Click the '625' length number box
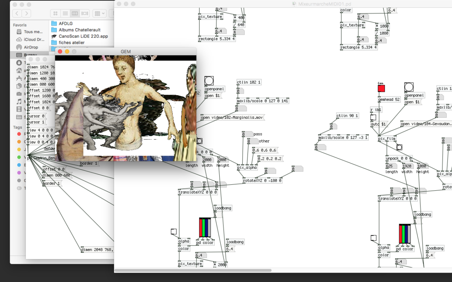Screen dimensions: 452x282 click(x=391, y=166)
